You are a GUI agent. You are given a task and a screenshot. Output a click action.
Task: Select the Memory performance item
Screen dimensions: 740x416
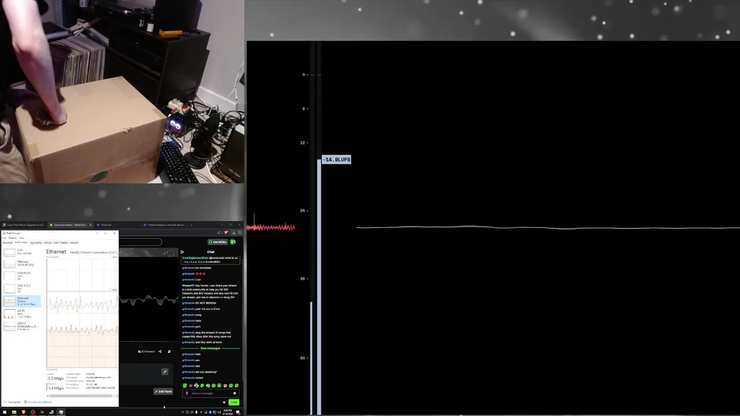22,263
